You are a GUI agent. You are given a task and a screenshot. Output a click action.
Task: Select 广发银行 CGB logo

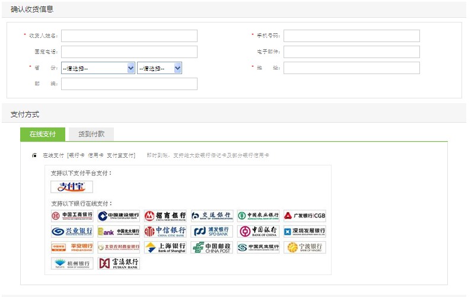(x=305, y=216)
